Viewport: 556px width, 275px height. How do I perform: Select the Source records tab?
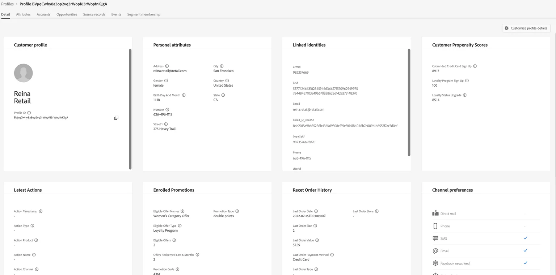coord(94,14)
